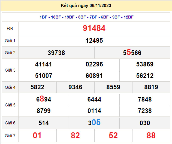The height and width of the screenshot is (144, 172).
Task: Select the Giải 2 label
Action: 10,53
